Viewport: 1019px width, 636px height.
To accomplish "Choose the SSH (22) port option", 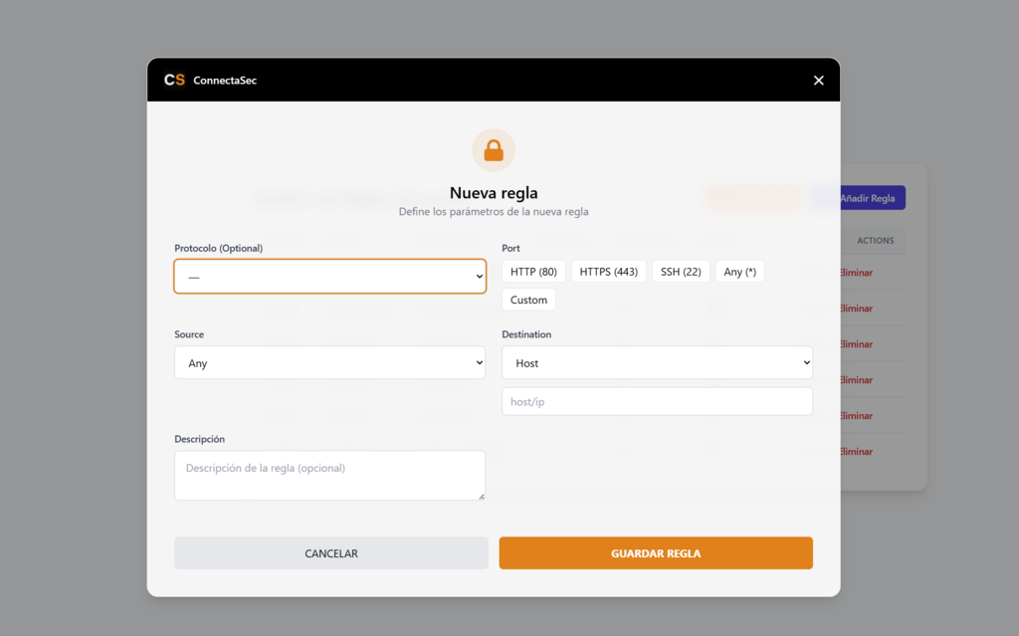I will click(681, 272).
